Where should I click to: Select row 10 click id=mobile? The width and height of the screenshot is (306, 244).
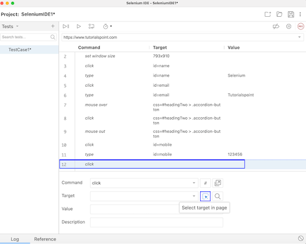click(x=182, y=145)
